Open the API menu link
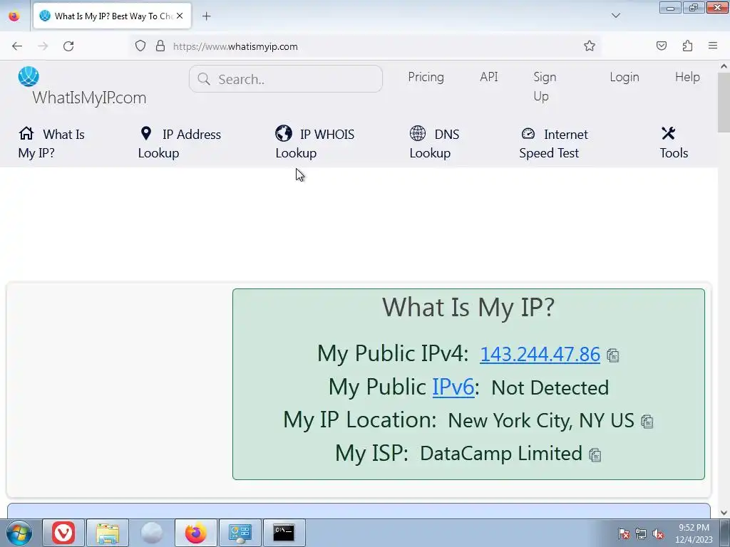 [489, 77]
